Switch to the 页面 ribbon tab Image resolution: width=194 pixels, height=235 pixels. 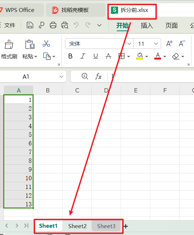(x=172, y=25)
